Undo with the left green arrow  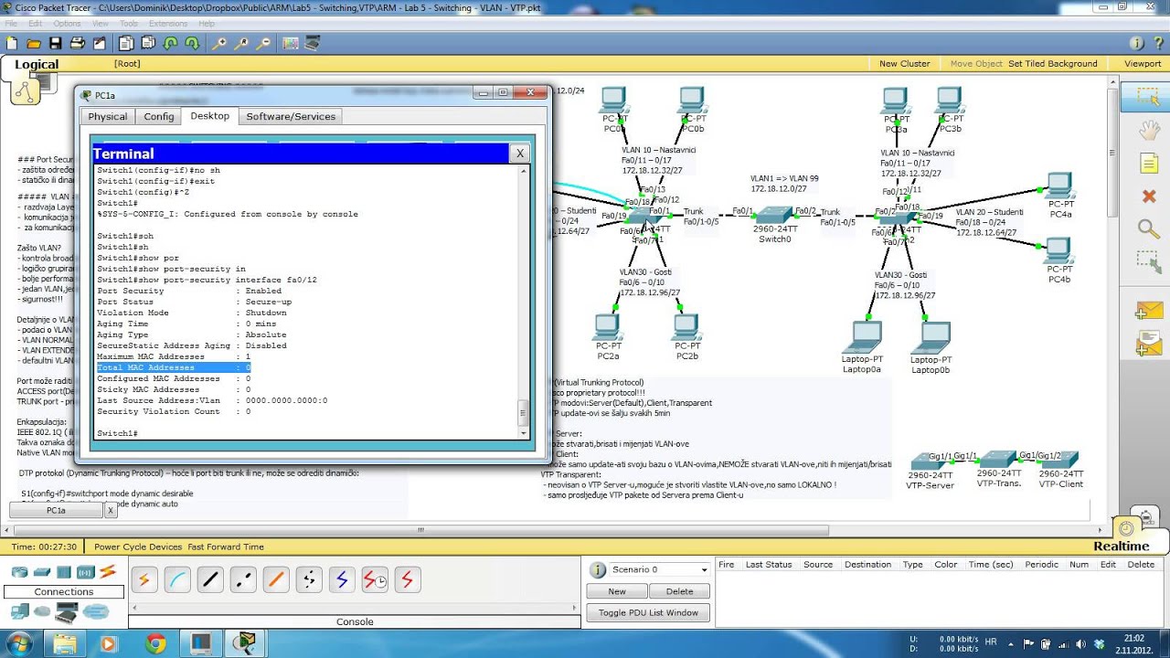tap(170, 43)
